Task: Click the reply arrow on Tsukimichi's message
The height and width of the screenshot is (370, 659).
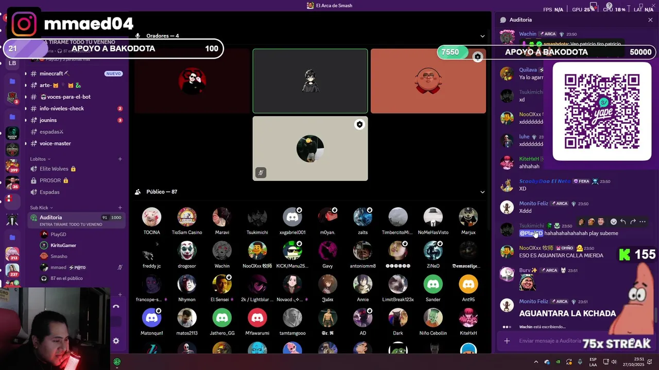Action: tap(623, 222)
